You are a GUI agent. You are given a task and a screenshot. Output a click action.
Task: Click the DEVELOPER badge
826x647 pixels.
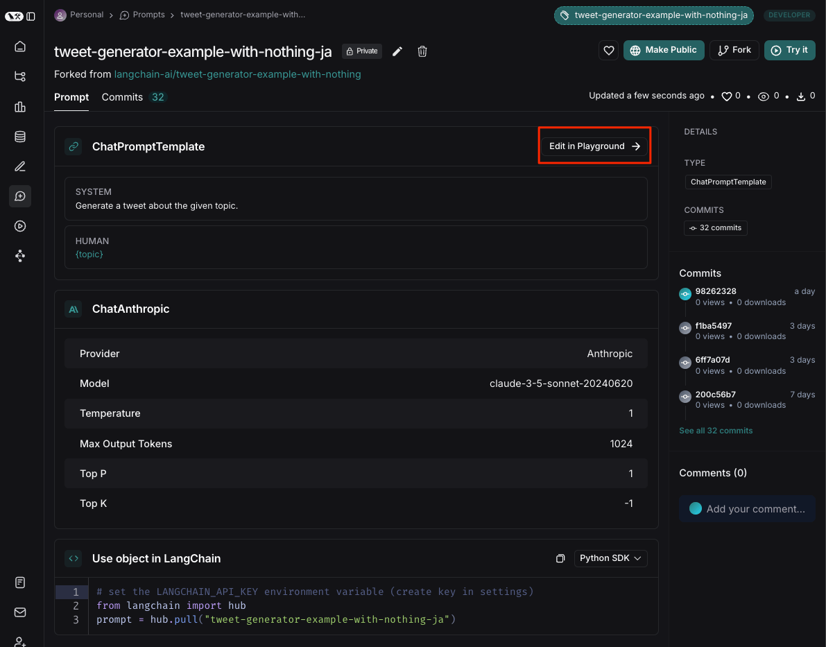point(789,15)
